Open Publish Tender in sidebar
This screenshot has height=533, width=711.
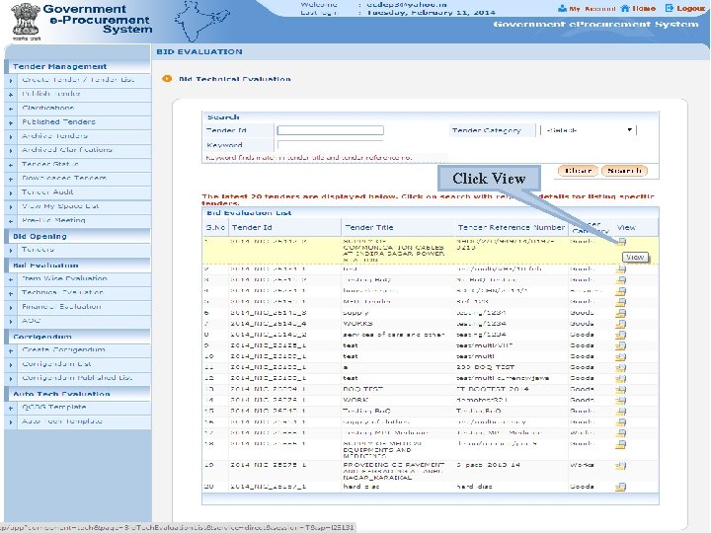tap(51, 94)
